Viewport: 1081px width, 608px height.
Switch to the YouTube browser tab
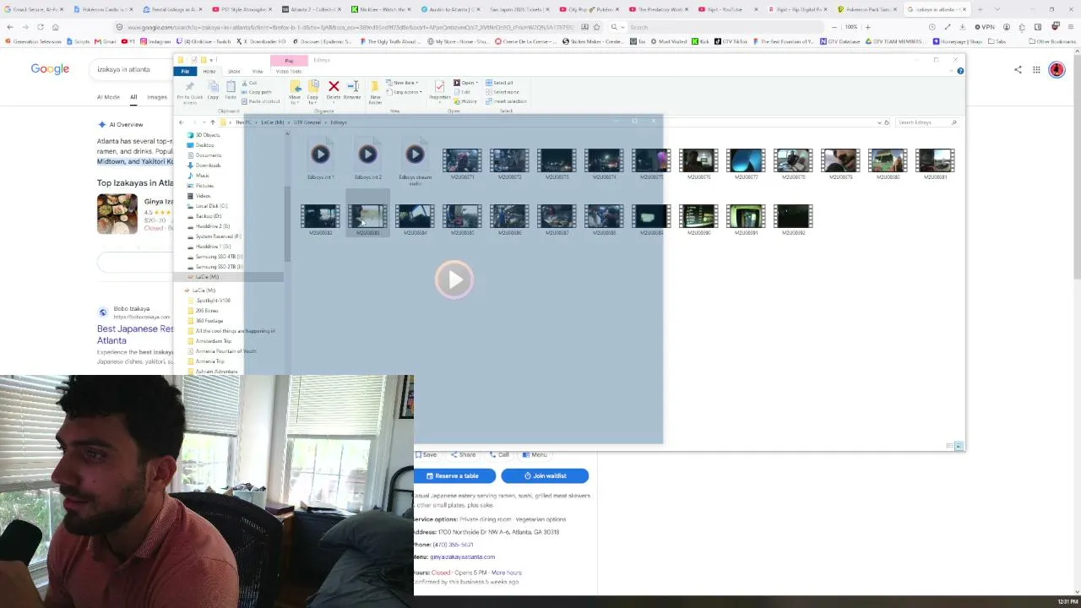click(x=725, y=9)
